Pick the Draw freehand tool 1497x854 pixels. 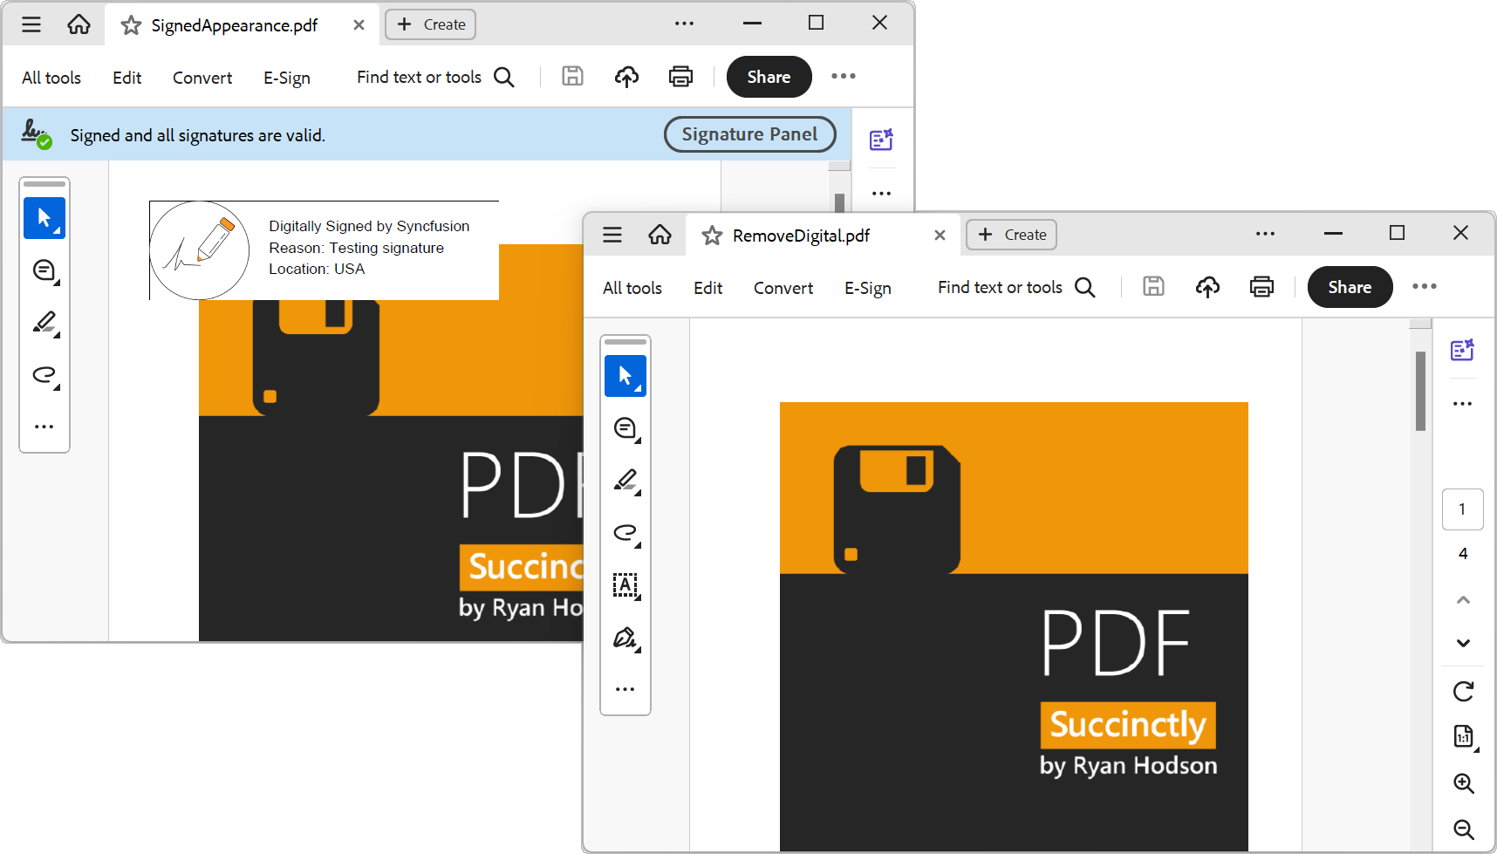click(625, 533)
